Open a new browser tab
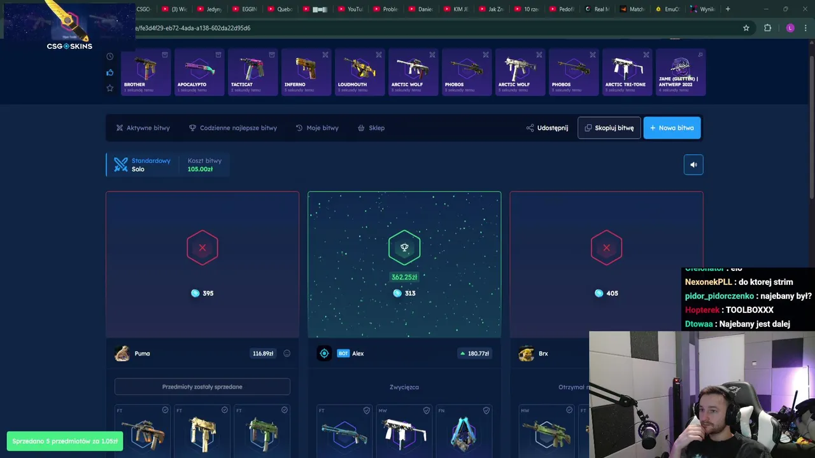 tap(728, 9)
